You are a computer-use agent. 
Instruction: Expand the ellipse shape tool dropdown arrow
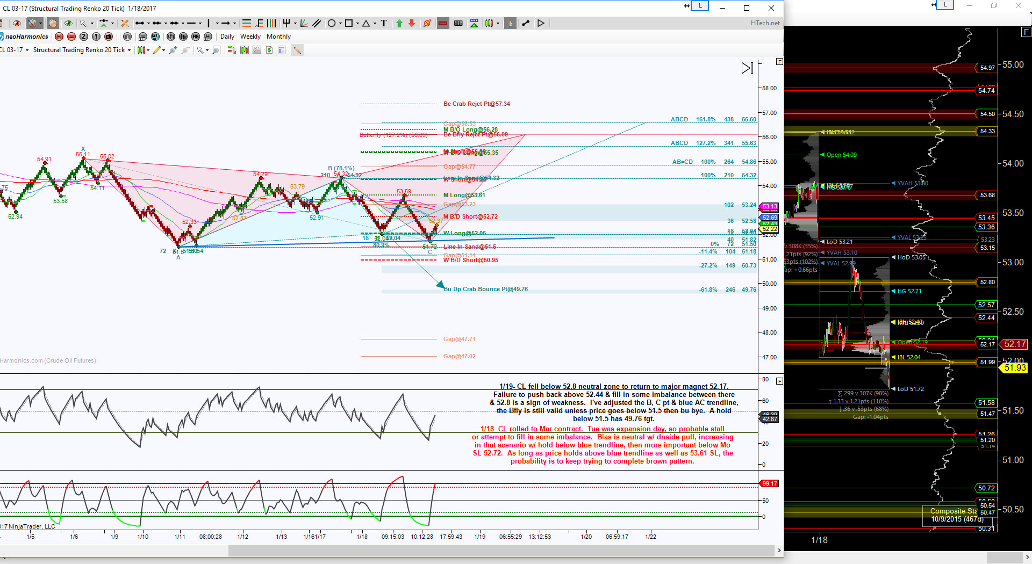click(340, 24)
